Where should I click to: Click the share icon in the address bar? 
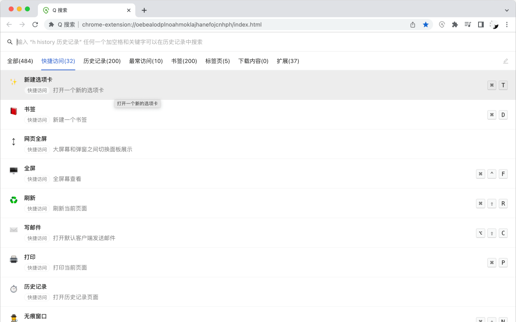[413, 25]
